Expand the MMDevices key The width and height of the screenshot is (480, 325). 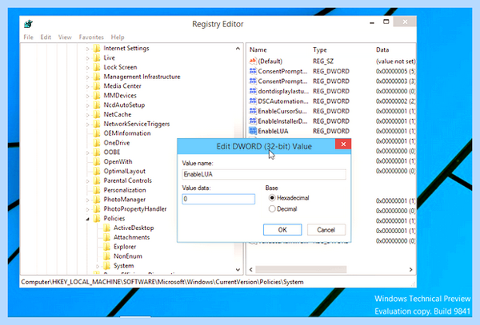coord(87,96)
